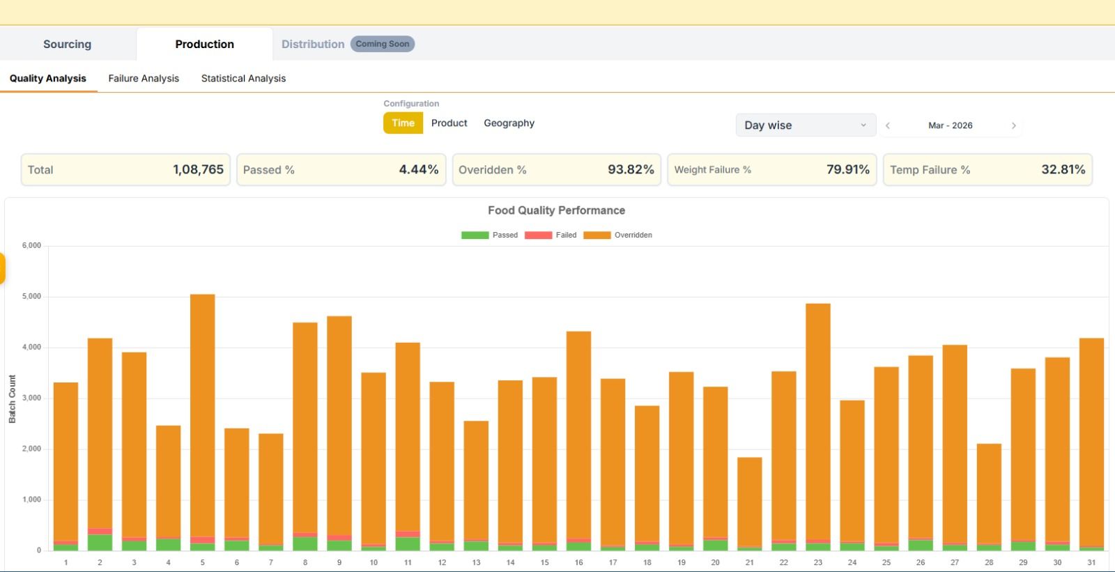Select the Production tab
Image resolution: width=1115 pixels, height=572 pixels.
(204, 44)
